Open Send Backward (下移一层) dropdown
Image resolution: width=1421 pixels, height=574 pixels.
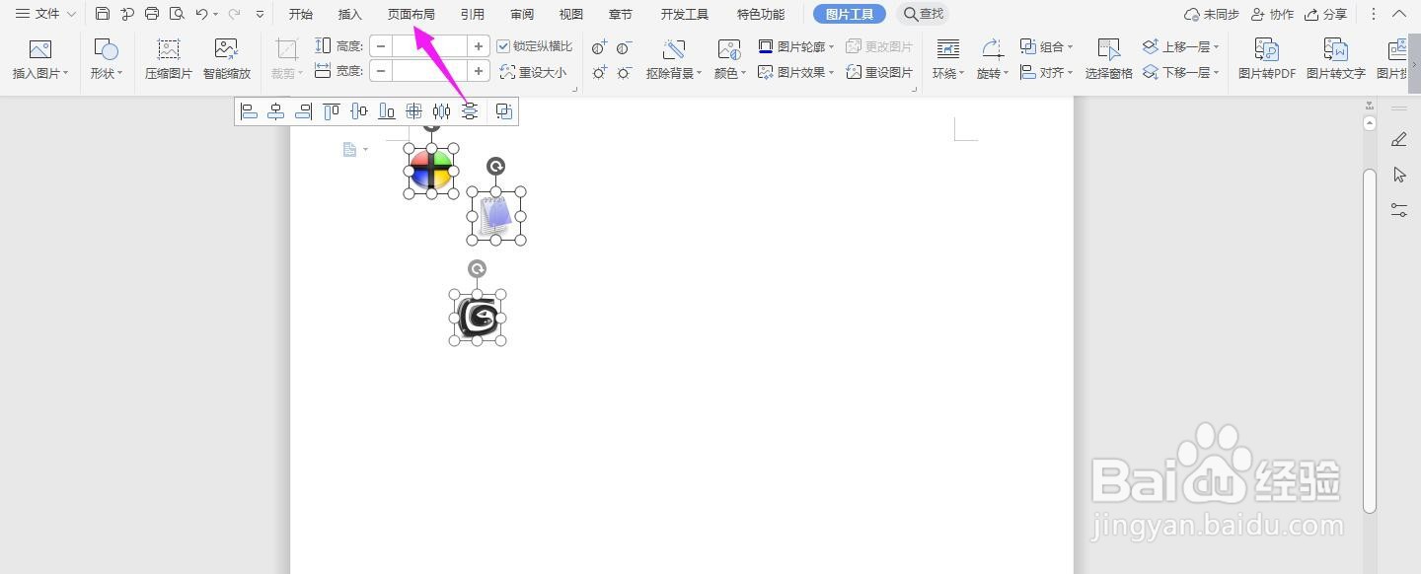[1181, 72]
